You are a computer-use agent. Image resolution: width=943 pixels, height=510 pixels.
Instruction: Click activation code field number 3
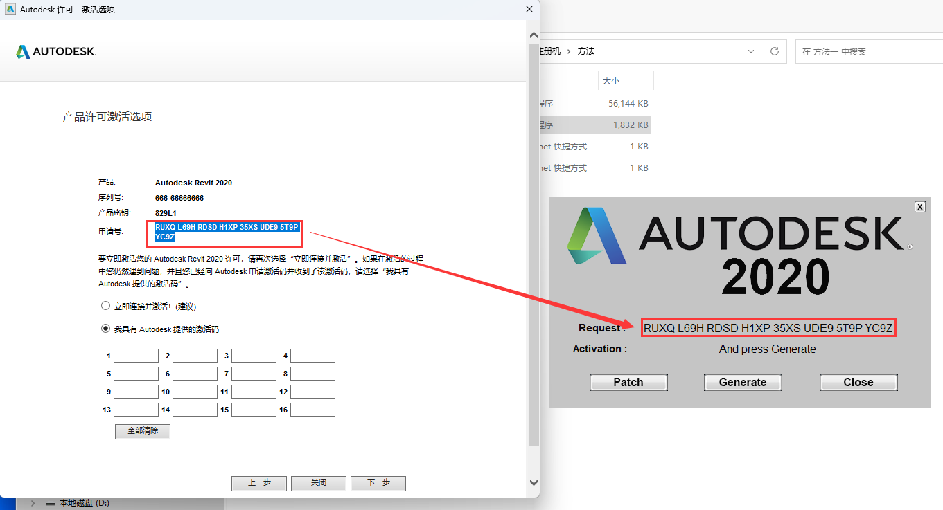click(x=254, y=356)
